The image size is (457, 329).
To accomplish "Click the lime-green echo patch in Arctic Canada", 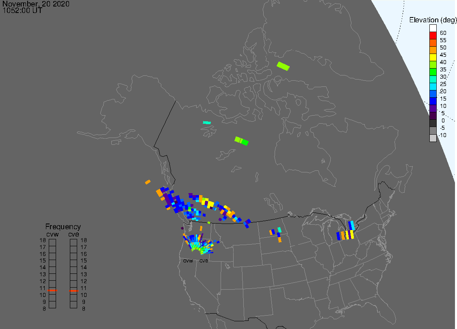I will coord(283,66).
